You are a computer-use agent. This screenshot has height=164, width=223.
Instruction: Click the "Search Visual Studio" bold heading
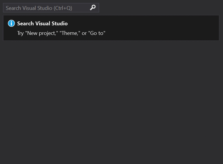point(42,24)
